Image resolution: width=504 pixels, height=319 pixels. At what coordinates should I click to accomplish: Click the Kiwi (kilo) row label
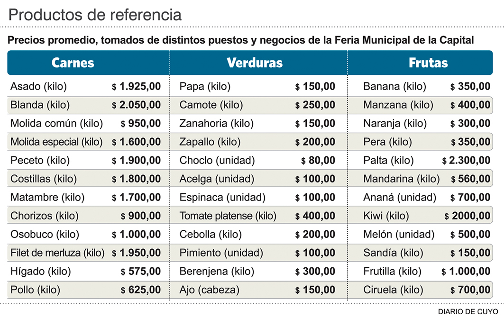coord(386,216)
